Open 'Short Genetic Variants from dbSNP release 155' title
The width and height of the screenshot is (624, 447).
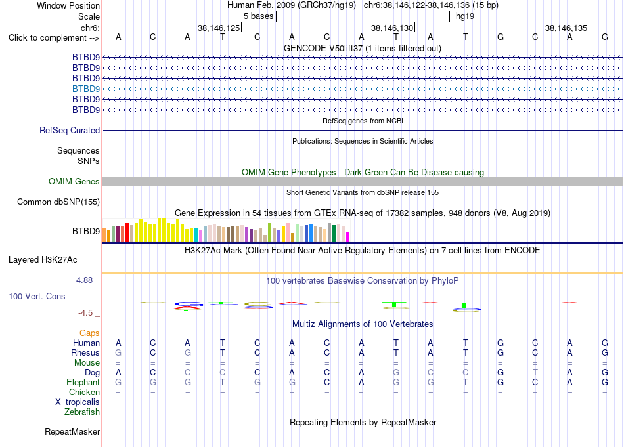tap(363, 192)
